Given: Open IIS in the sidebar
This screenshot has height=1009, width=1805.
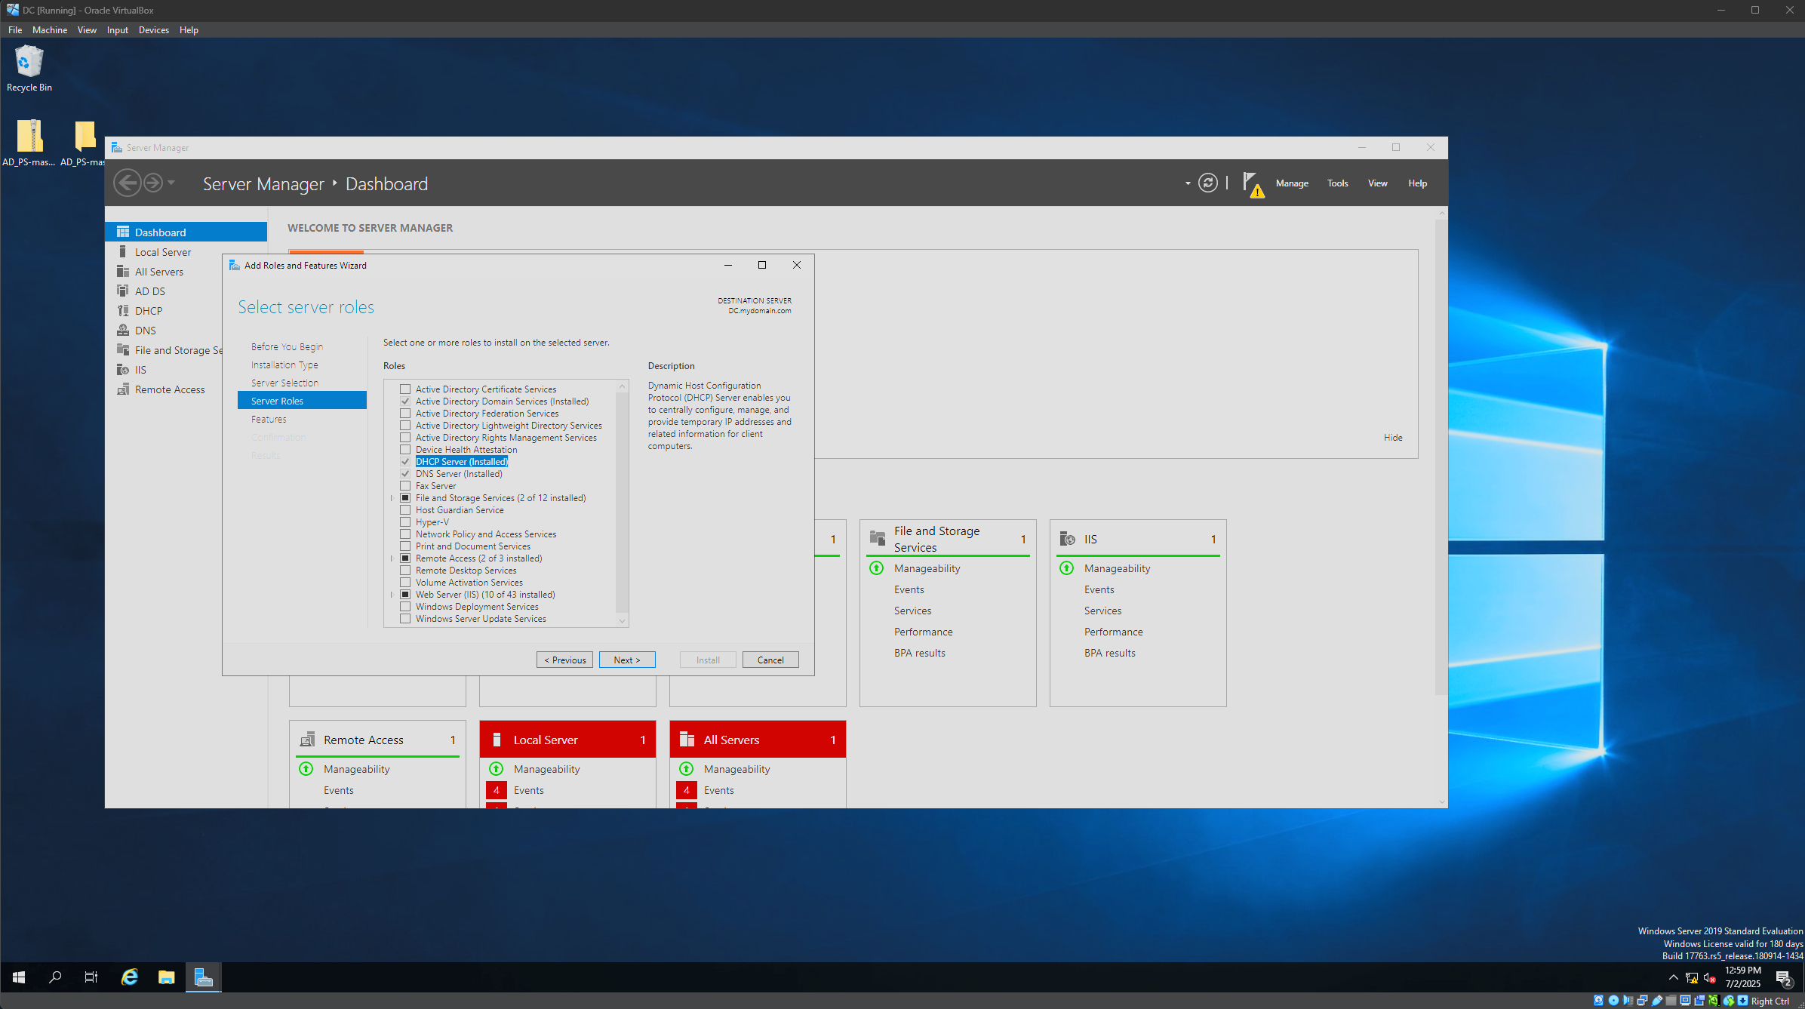Looking at the screenshot, I should (x=164, y=370).
